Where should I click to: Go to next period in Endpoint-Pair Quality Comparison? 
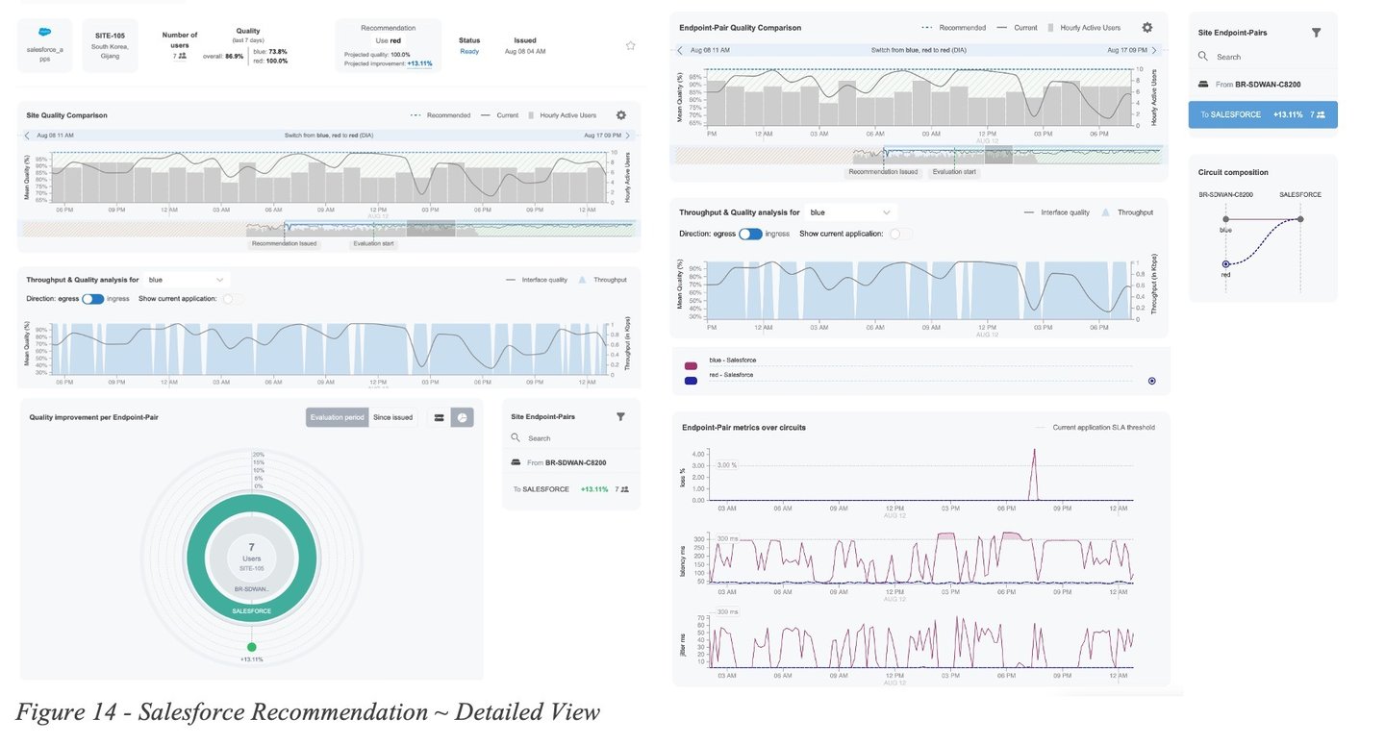pyautogui.click(x=1153, y=49)
